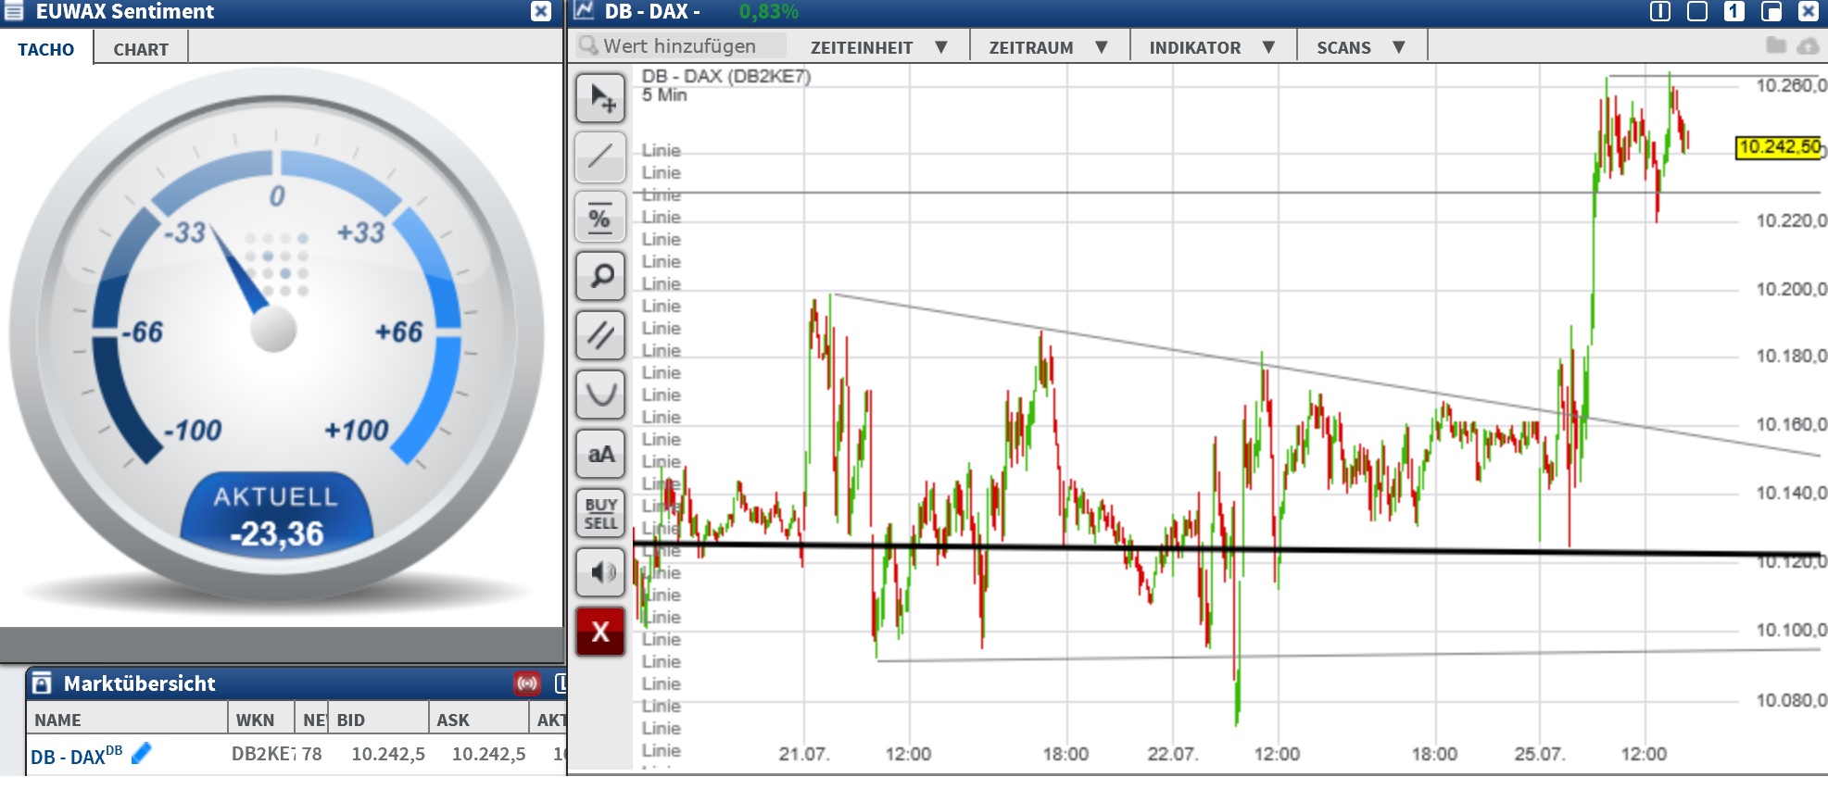
Task: Click the bid value 10.242,5
Action: coord(388,754)
